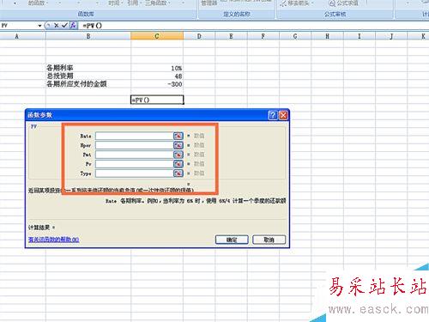This screenshot has width=429, height=322.
Task: Select column D header
Action: point(199,36)
